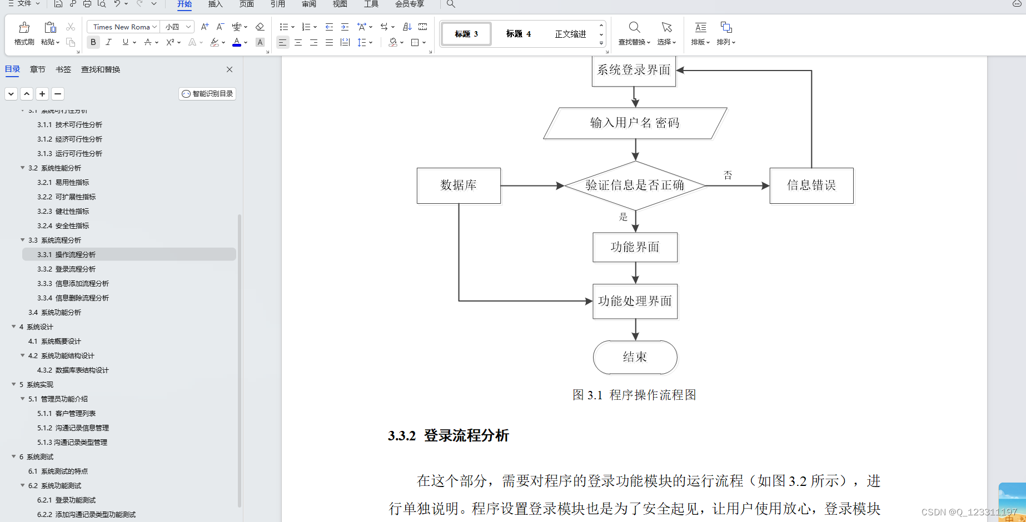Click the bulleted list icon
Image resolution: width=1026 pixels, height=522 pixels.
coord(283,27)
